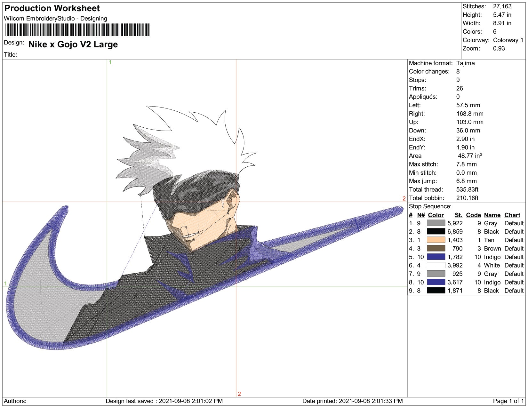This screenshot has height=408, width=528.
Task: Click the down extent value '36.0 mm'
Action: point(468,131)
